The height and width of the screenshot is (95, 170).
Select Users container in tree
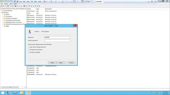click(7, 26)
